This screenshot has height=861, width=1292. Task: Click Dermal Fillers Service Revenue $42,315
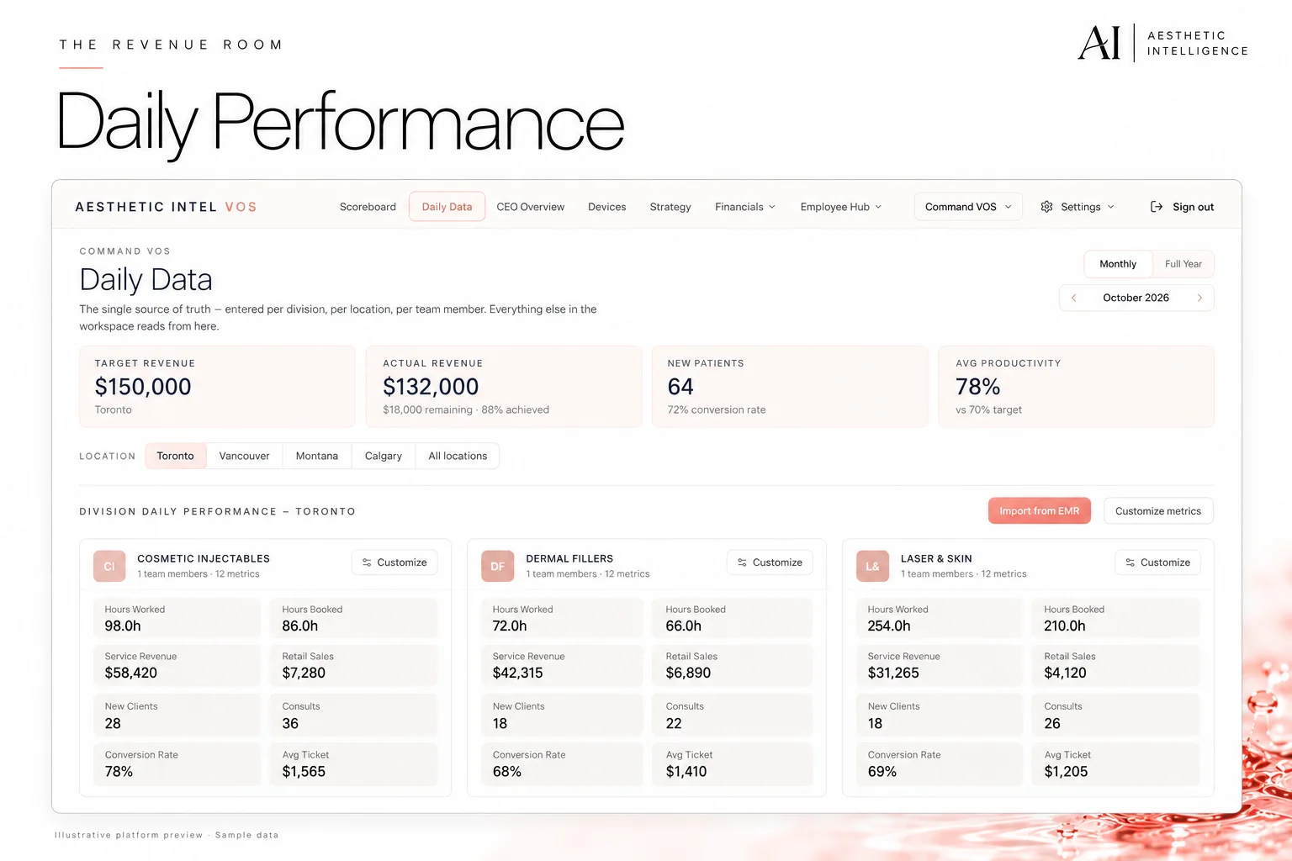click(x=562, y=665)
